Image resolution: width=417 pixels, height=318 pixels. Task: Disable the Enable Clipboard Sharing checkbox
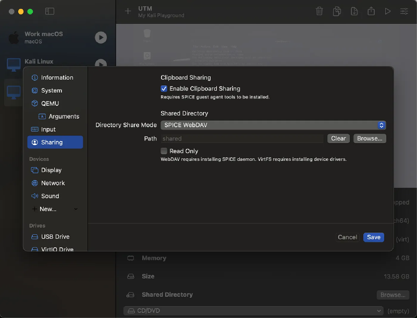pyautogui.click(x=164, y=88)
